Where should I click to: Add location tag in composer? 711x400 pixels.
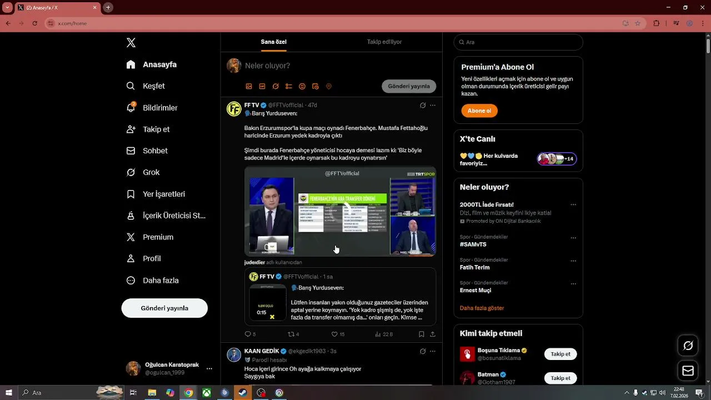[x=329, y=86]
